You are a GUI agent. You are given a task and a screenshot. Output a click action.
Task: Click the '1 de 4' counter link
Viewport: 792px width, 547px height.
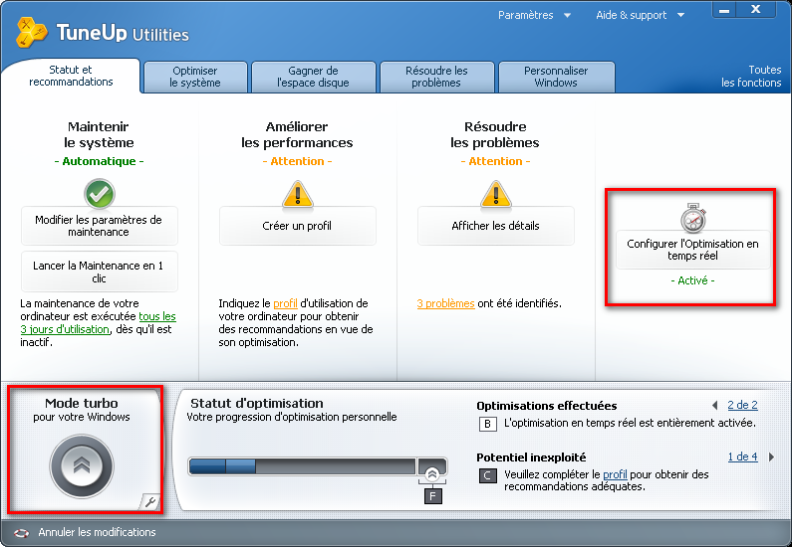(742, 456)
